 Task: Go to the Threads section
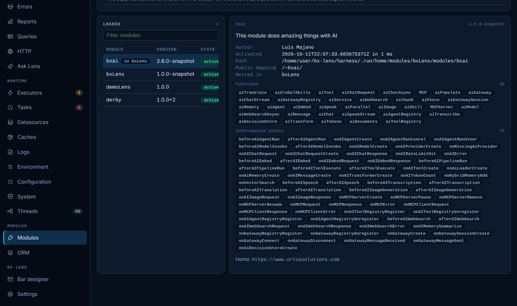[45, 211]
